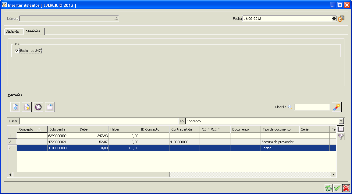Click the Fecha up spinner arrow
Image resolution: width=352 pixels, height=194 pixels.
(334, 17)
